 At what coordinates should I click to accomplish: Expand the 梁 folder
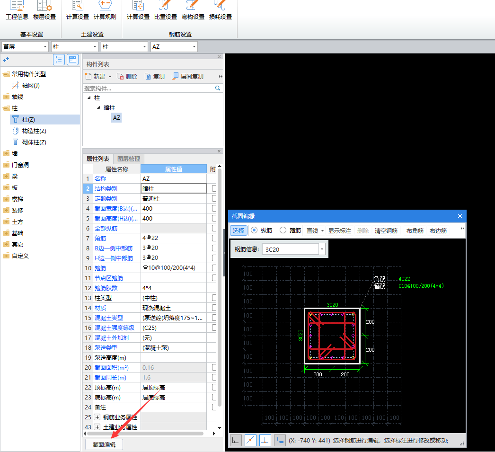(6, 177)
